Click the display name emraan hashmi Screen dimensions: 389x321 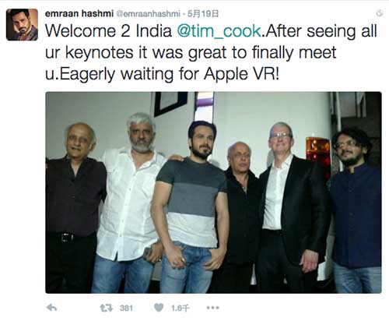(x=79, y=13)
